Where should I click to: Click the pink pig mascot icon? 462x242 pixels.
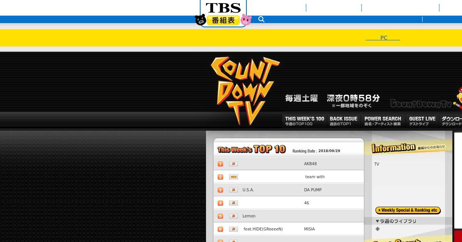click(246, 20)
